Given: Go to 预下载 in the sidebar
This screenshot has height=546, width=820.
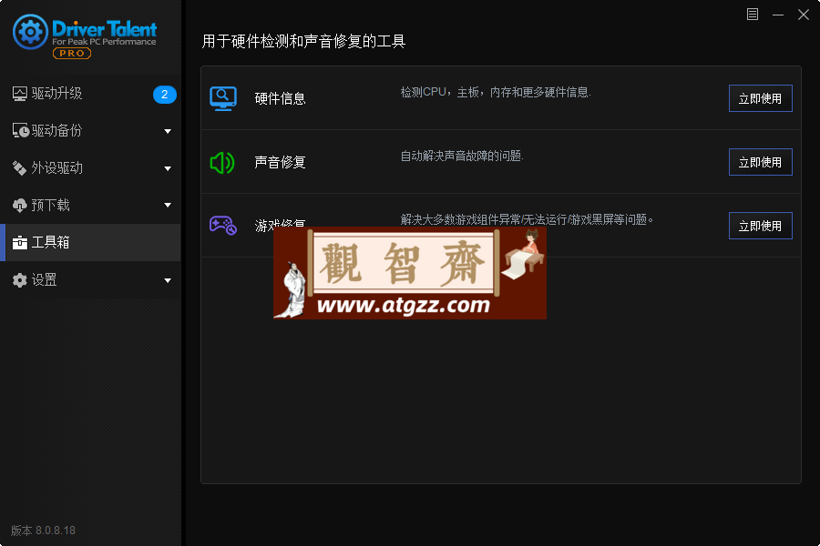Looking at the screenshot, I should (90, 206).
